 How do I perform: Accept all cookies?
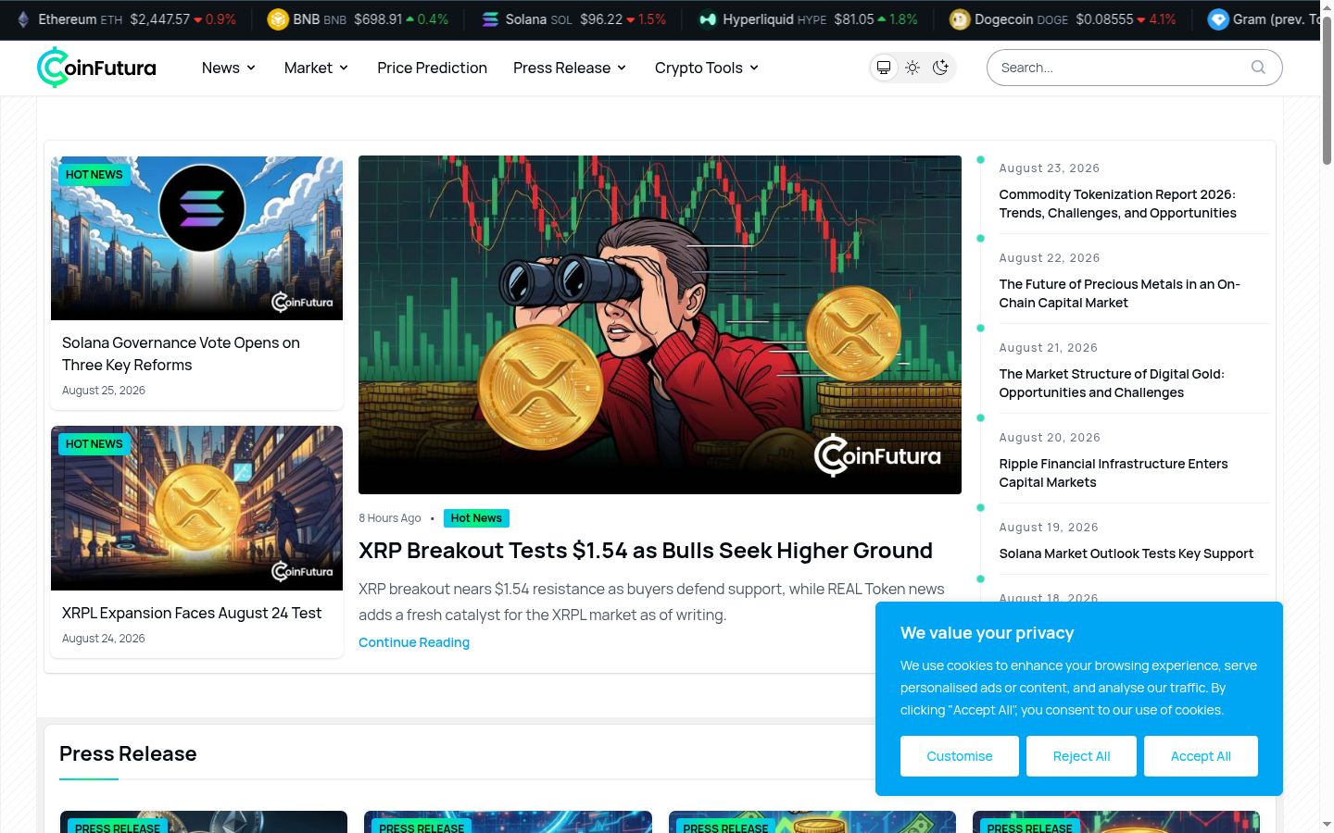[1201, 756]
